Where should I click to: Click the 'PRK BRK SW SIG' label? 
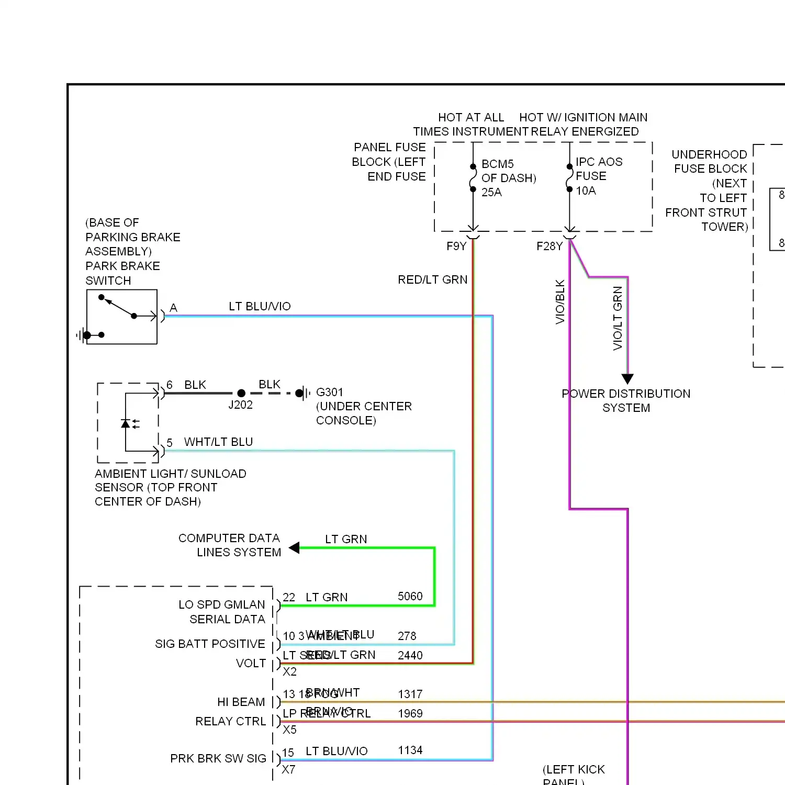tap(218, 758)
